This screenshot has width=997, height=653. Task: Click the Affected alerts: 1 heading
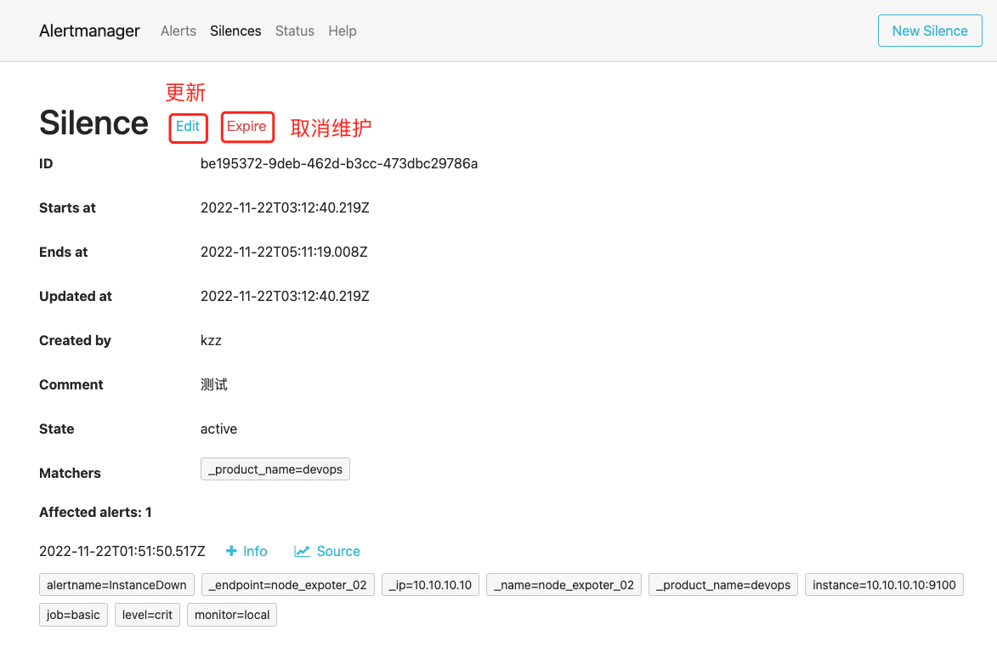[95, 513]
